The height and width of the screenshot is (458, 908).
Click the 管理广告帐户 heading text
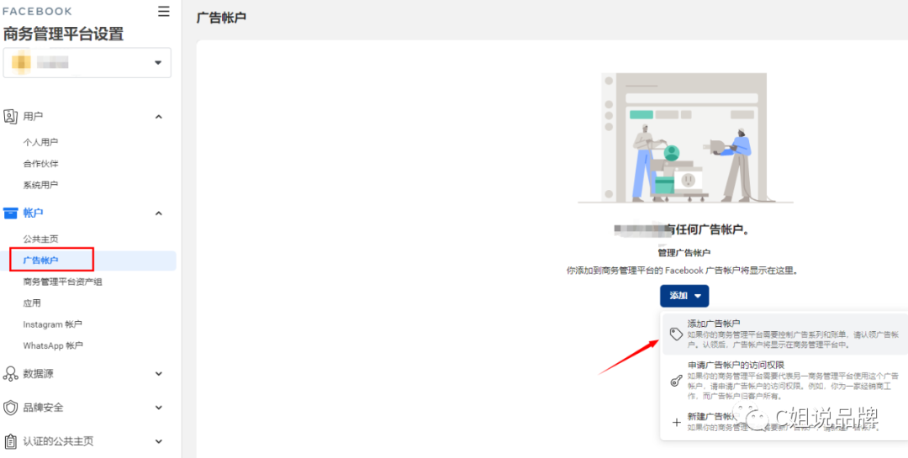pyautogui.click(x=684, y=253)
